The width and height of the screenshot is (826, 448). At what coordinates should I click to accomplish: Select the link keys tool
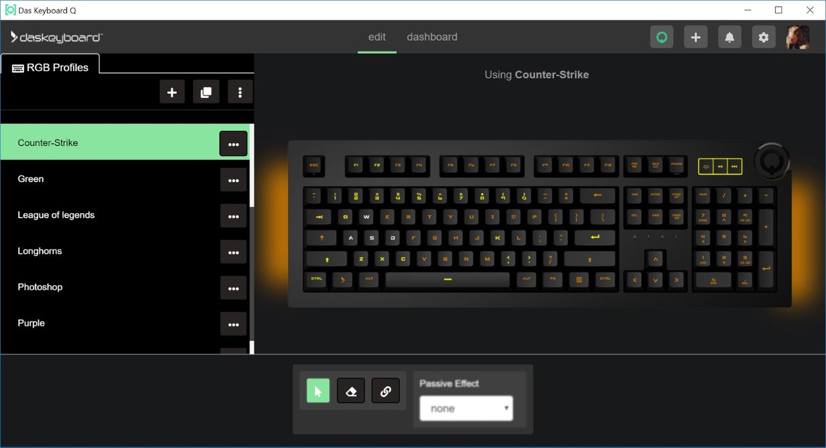pos(385,391)
